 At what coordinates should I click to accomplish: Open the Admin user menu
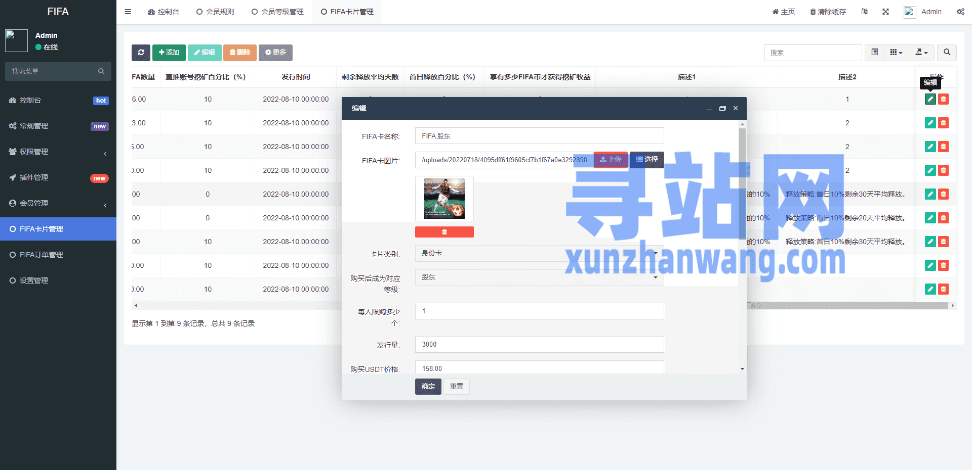click(923, 12)
